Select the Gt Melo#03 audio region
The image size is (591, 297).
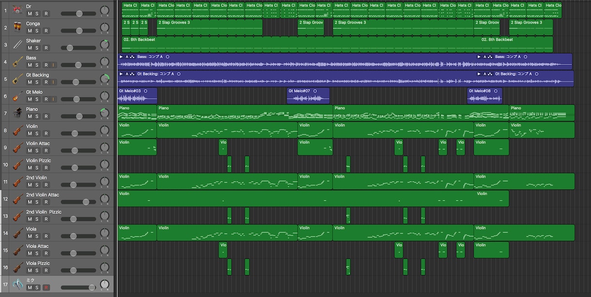138,95
